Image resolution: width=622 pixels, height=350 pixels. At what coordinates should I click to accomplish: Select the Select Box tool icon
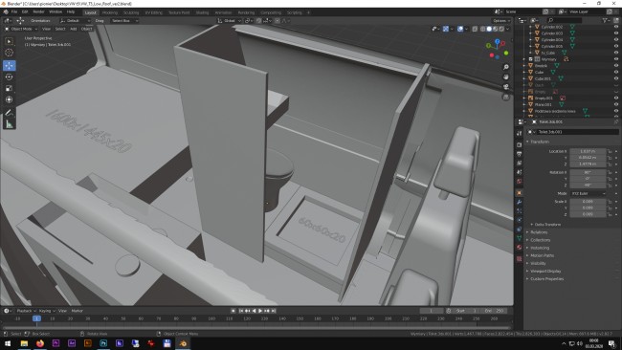[x=10, y=41]
